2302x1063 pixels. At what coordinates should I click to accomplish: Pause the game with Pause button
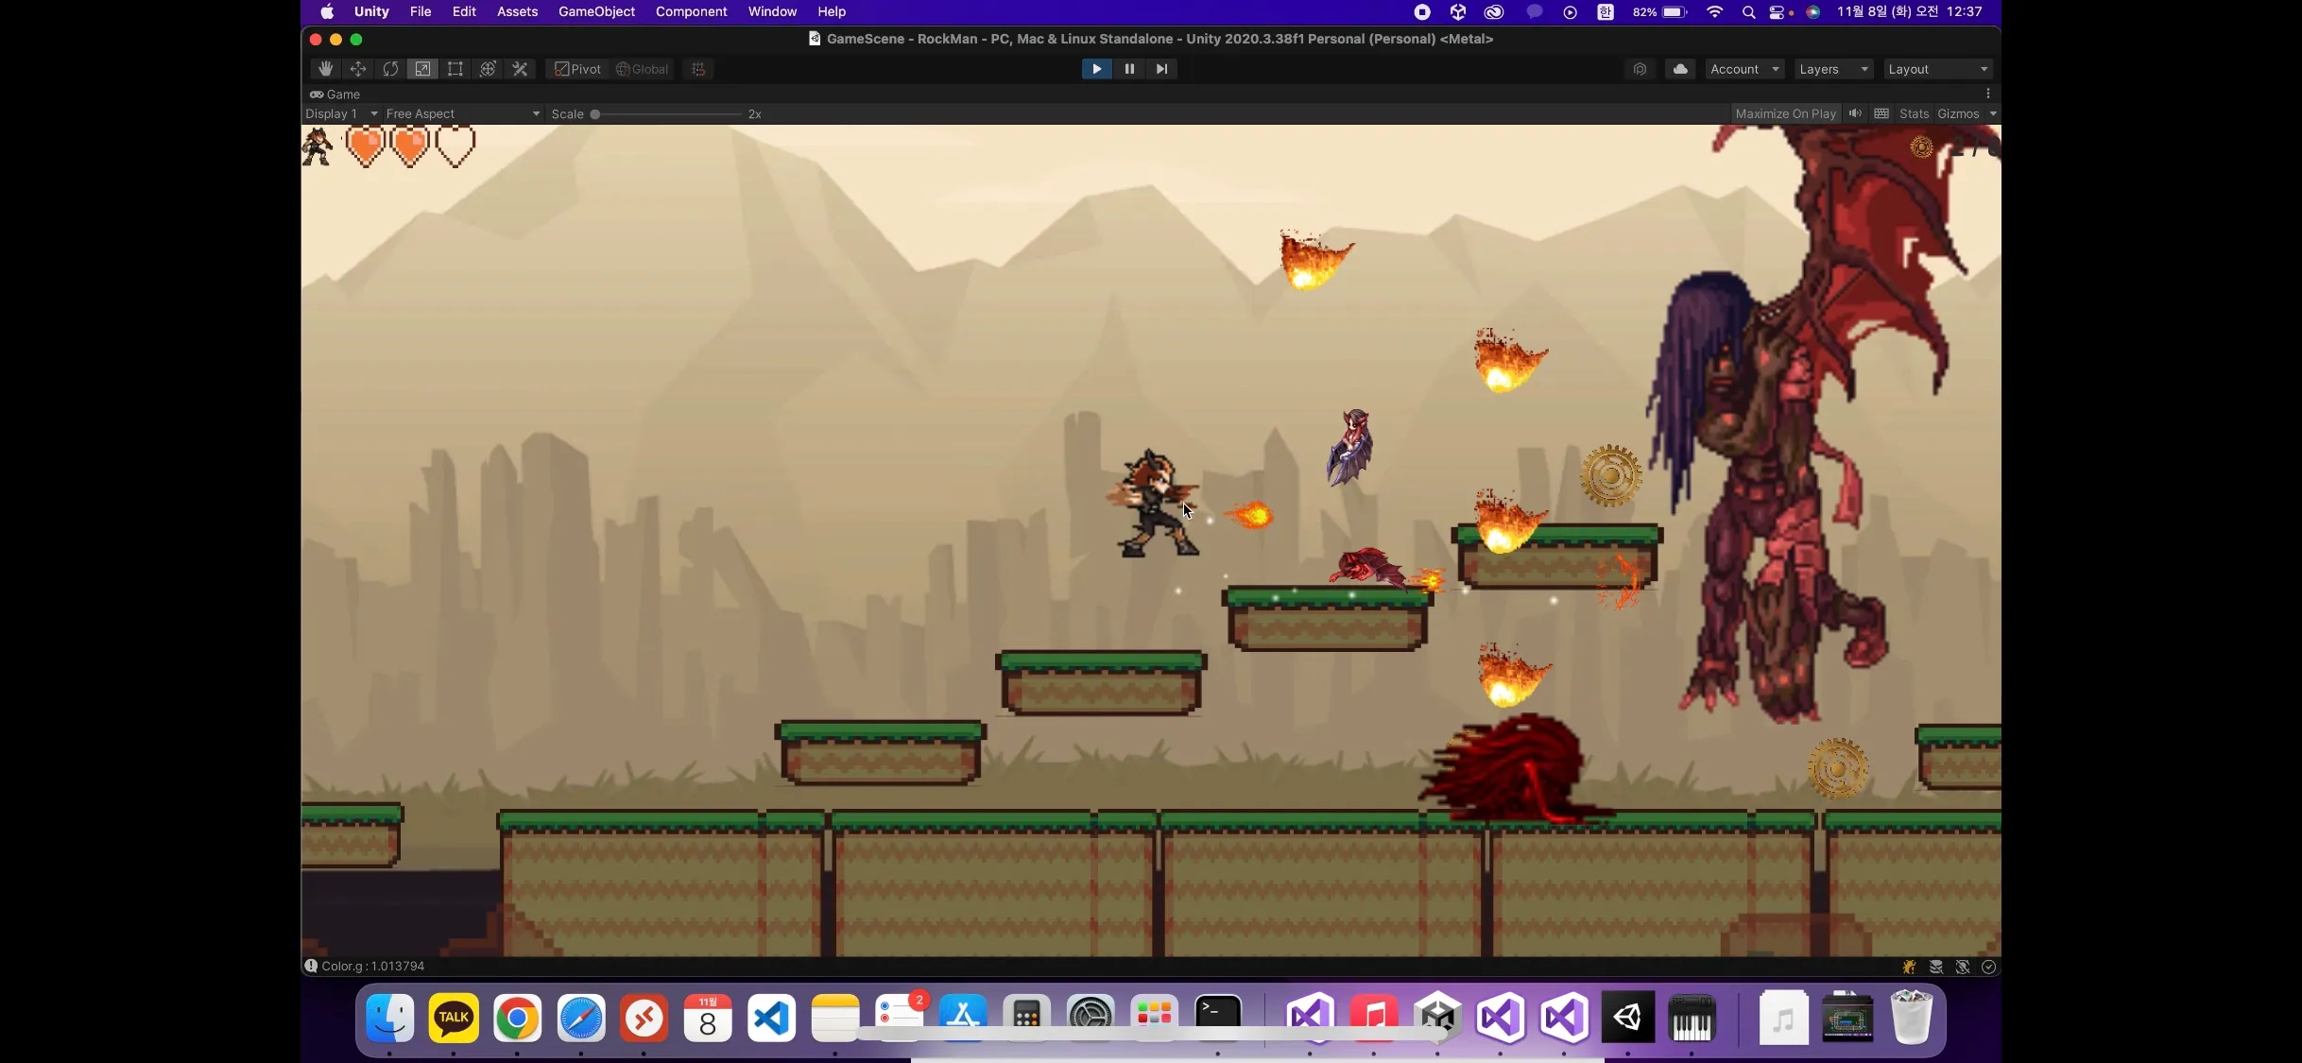(x=1129, y=69)
